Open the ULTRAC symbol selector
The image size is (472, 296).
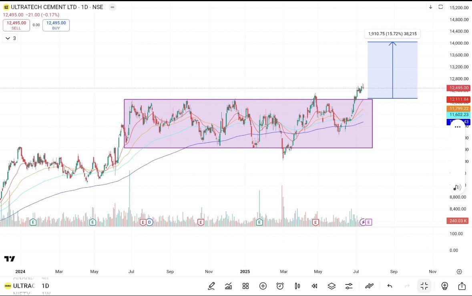click(x=20, y=286)
